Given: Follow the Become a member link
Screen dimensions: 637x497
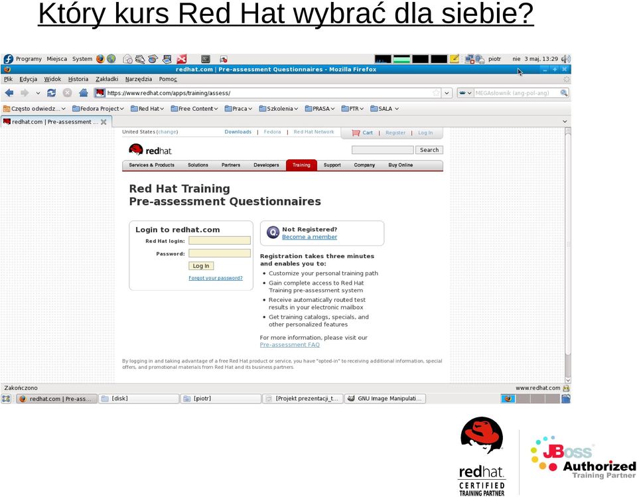Looking at the screenshot, I should coord(310,237).
